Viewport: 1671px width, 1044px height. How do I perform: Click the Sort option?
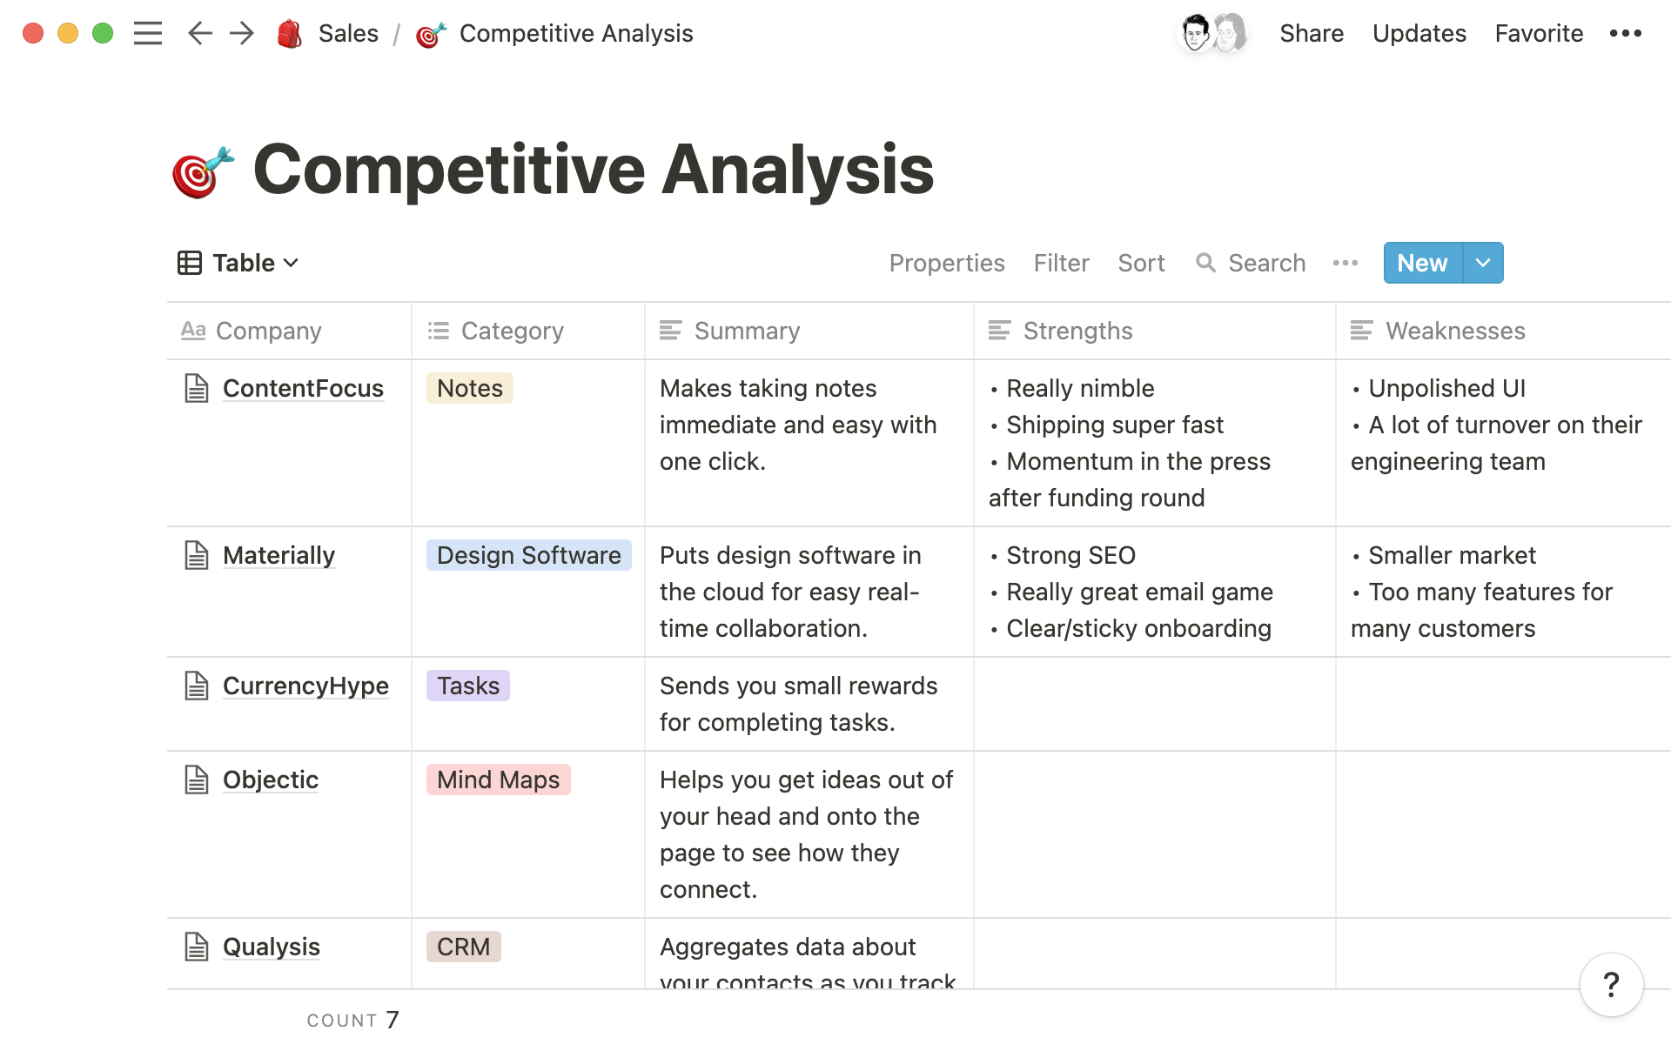click(1140, 263)
